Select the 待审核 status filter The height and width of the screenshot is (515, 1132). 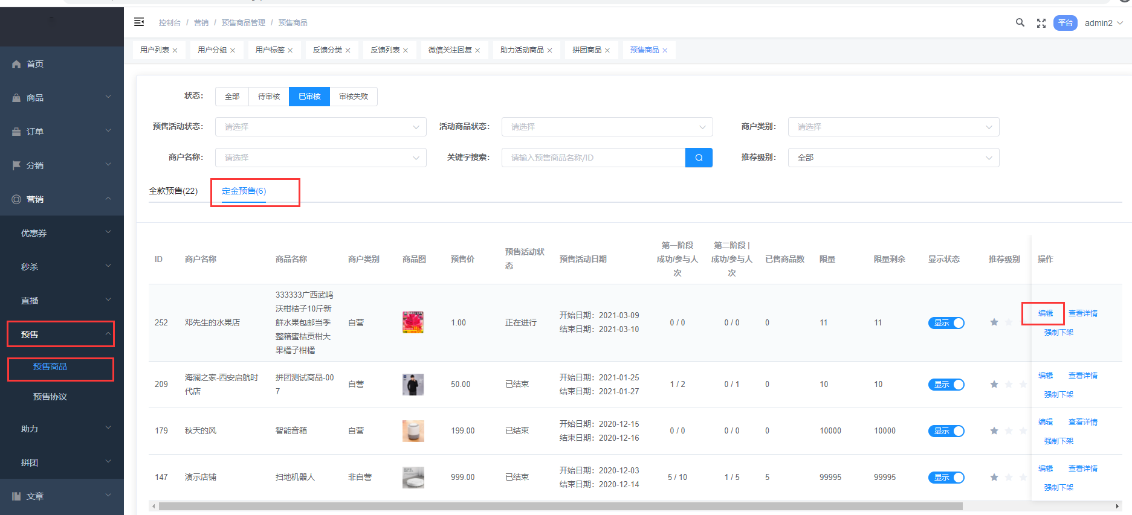pos(269,97)
